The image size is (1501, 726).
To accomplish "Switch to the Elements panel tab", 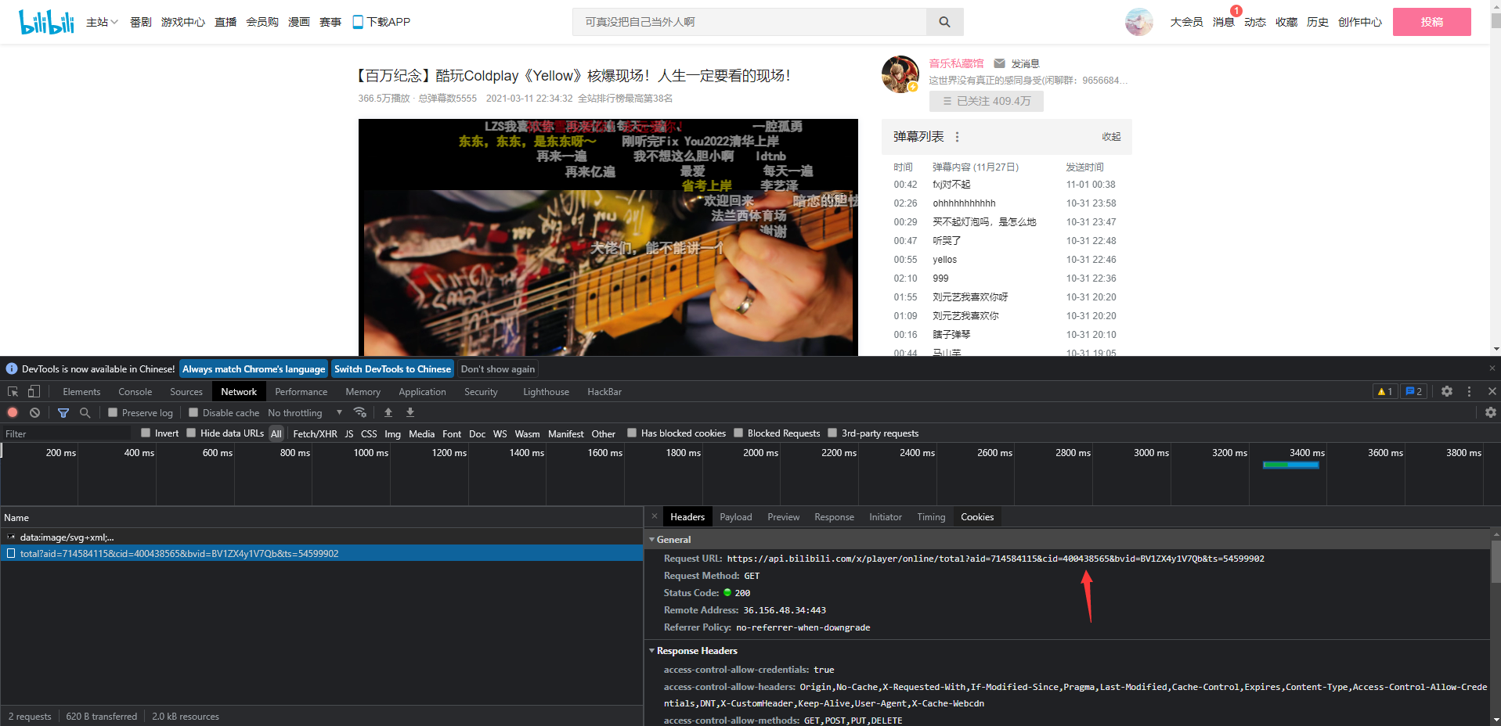I will click(x=81, y=391).
